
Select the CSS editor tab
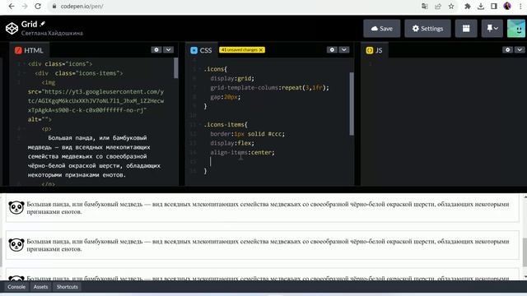(201, 50)
